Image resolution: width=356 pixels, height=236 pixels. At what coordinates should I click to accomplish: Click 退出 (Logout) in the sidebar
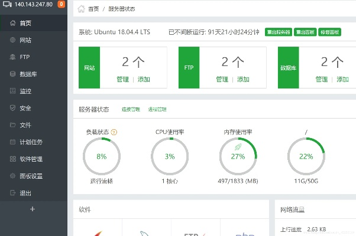(25, 193)
